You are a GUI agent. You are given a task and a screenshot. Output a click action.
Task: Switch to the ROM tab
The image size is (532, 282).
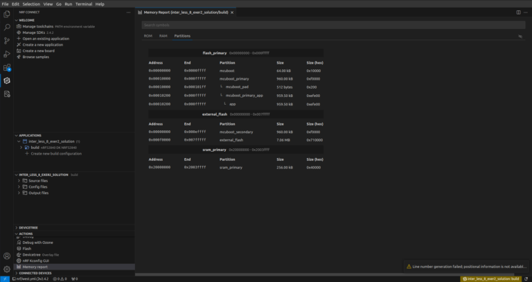[x=148, y=35]
